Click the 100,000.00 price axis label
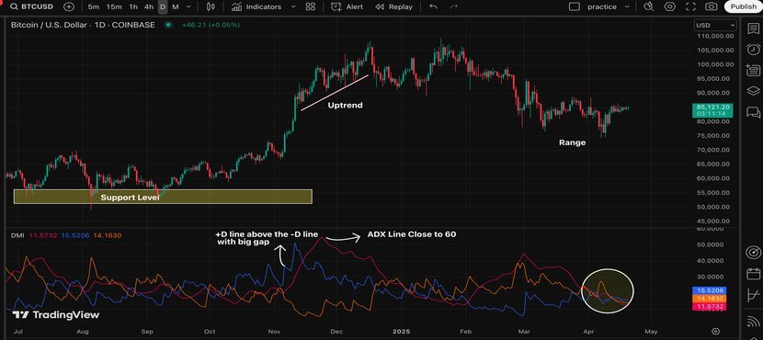 (x=715, y=64)
